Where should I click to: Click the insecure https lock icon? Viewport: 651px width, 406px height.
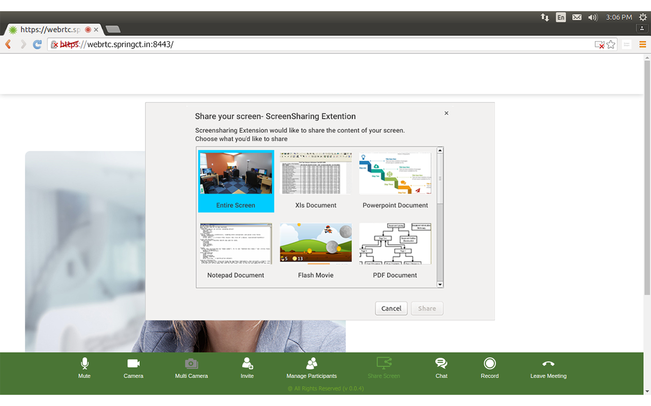pyautogui.click(x=54, y=45)
